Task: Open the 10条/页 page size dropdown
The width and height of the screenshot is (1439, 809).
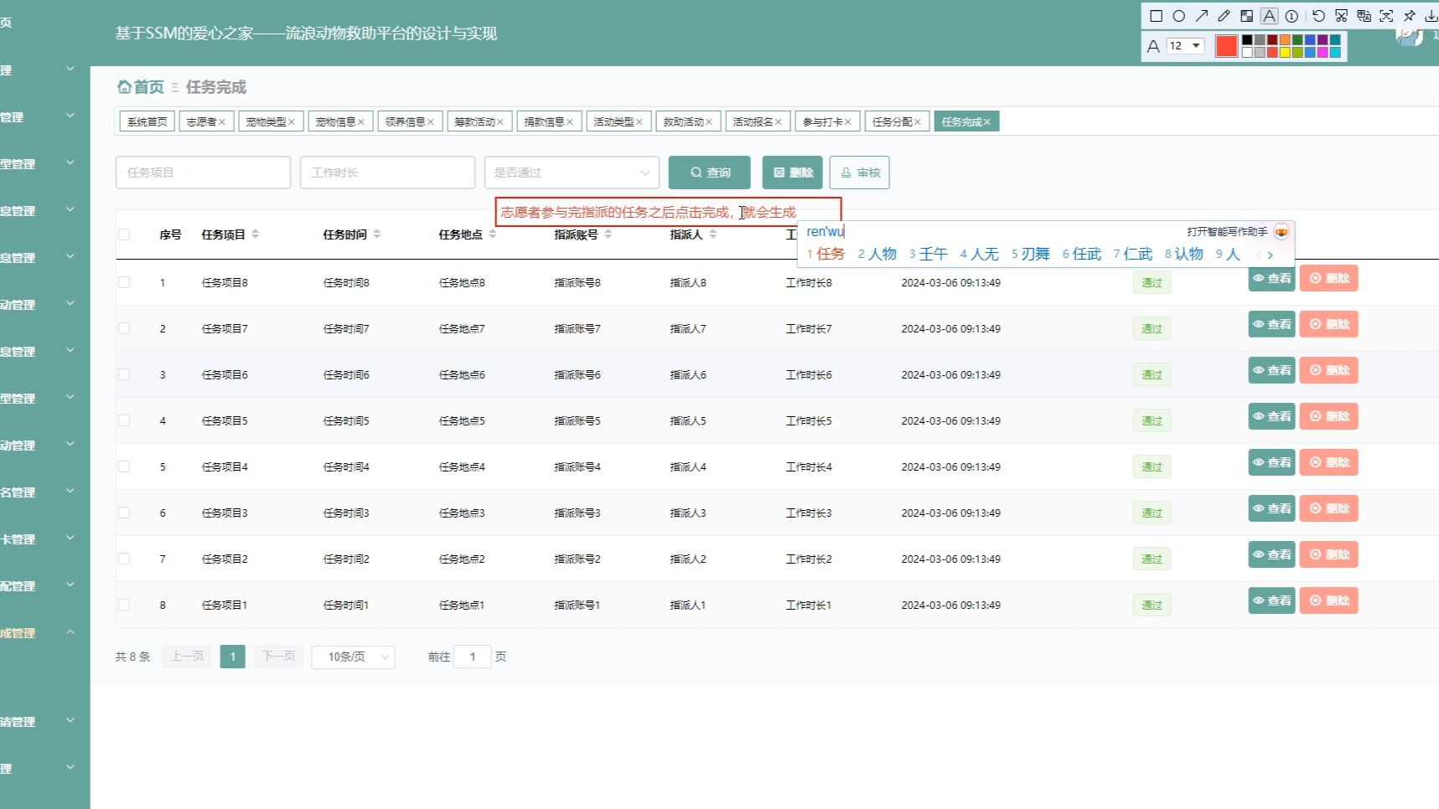Action: (x=353, y=657)
